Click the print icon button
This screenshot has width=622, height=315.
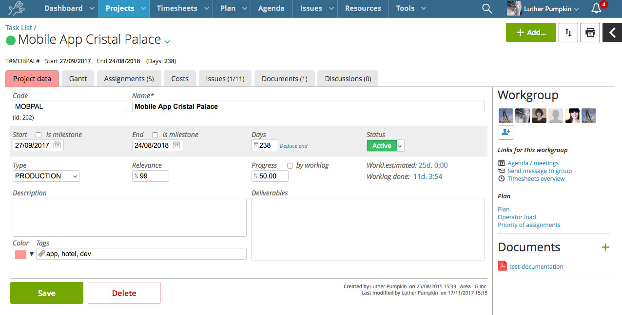point(590,33)
